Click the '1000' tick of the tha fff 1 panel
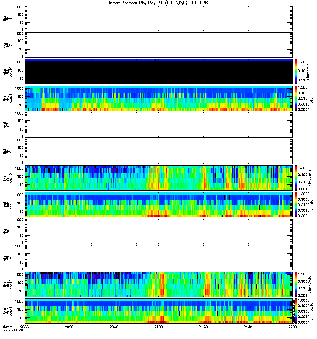The width and height of the screenshot is (317, 339). 19,7
